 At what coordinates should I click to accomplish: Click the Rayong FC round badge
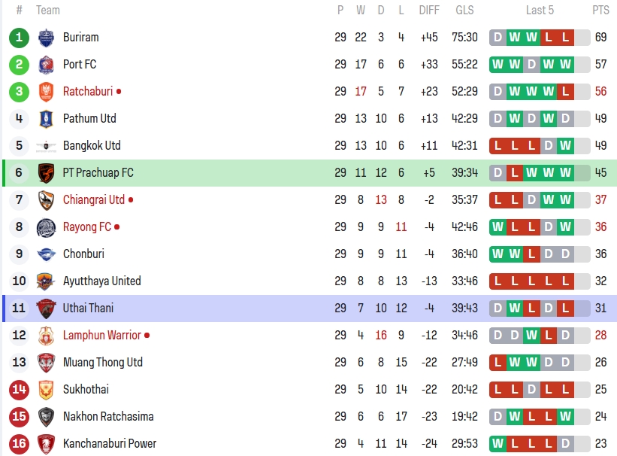46,227
